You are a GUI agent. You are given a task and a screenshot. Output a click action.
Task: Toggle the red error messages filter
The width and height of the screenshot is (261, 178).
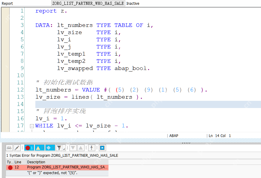pyautogui.click(x=29, y=148)
